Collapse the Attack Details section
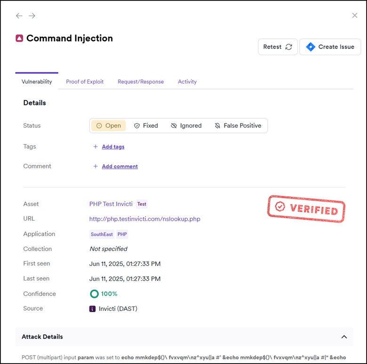Viewport: 367px width, 364px height. click(x=344, y=337)
